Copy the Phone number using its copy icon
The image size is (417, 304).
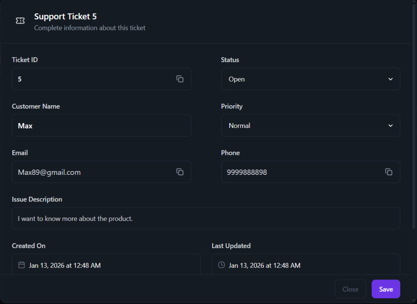[389, 172]
